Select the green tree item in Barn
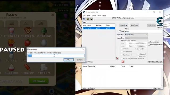 (44, 31)
